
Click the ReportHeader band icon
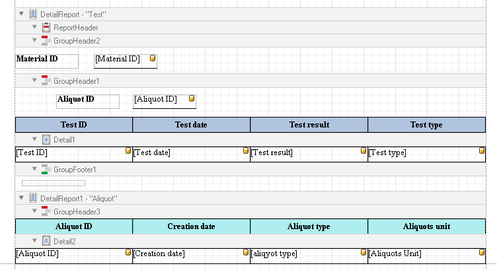point(46,28)
